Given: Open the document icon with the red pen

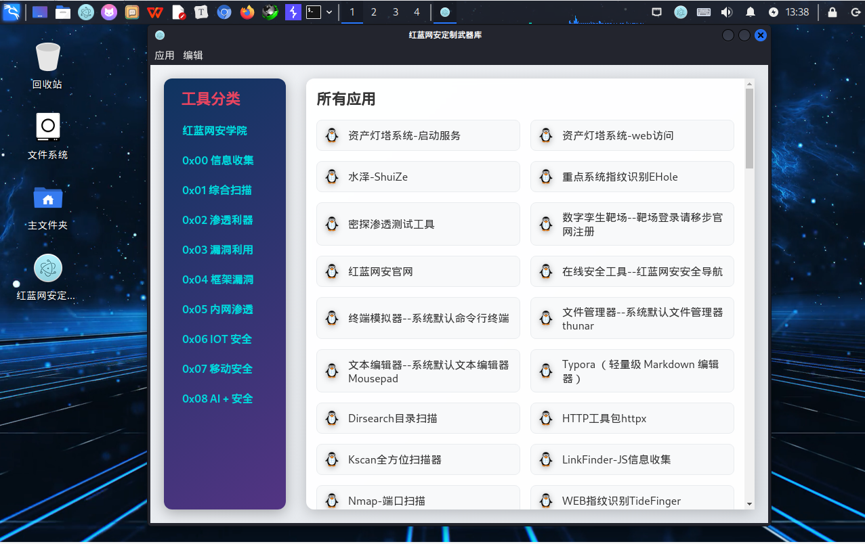Looking at the screenshot, I should [178, 12].
